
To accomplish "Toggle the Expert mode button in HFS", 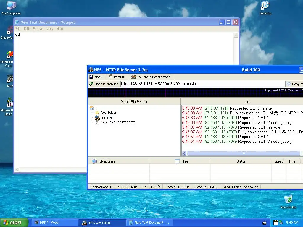I will coord(151,77).
